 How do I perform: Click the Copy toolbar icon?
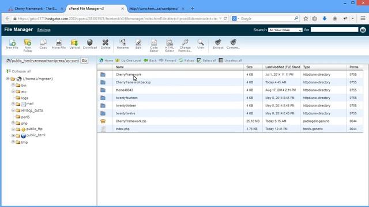tap(43, 44)
